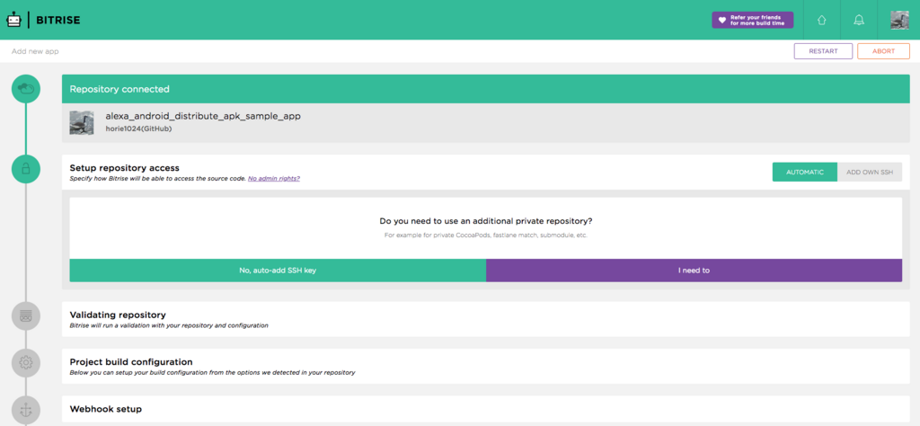Viewport: 920px width, 426px height.
Task: Click the Refer your friends banner
Action: tap(753, 20)
